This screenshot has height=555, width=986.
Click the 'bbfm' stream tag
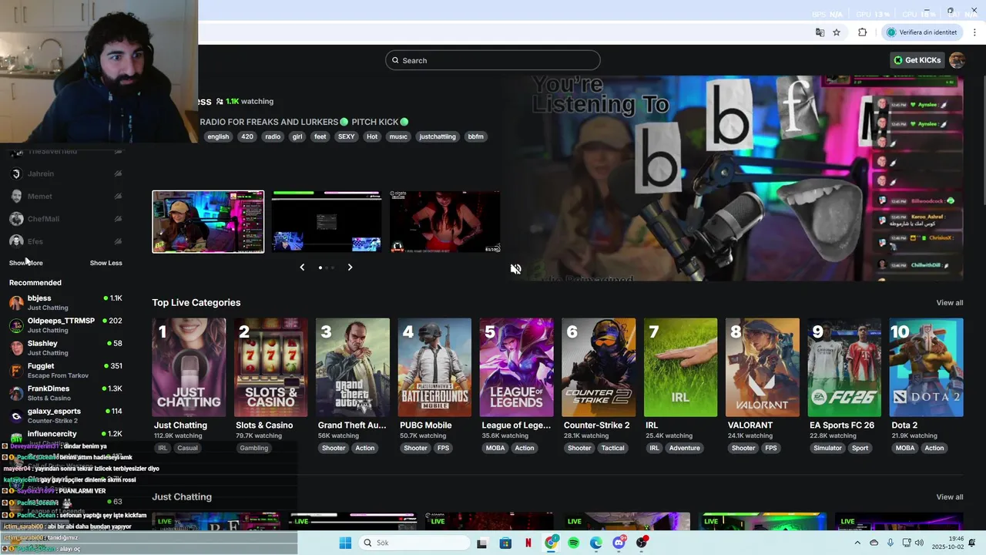(x=476, y=136)
